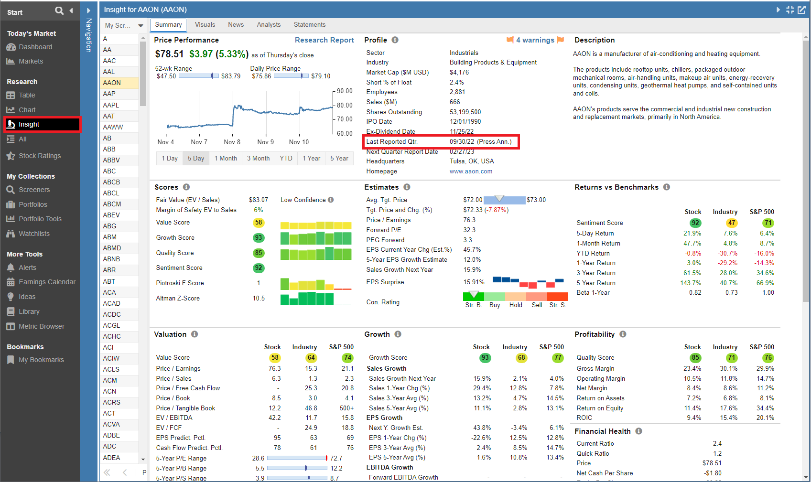Screen dimensions: 811x482
Task: Open the search magnifier in Start panel
Action: [59, 11]
